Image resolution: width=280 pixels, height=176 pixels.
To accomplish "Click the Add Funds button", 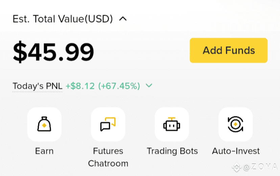I will (229, 50).
